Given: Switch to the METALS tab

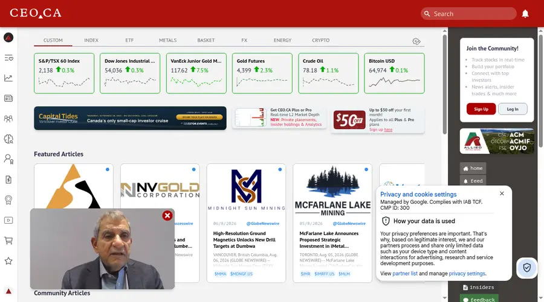Looking at the screenshot, I should pos(167,40).
